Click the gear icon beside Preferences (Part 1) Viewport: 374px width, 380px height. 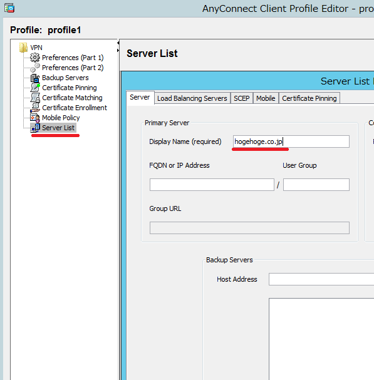(x=34, y=58)
